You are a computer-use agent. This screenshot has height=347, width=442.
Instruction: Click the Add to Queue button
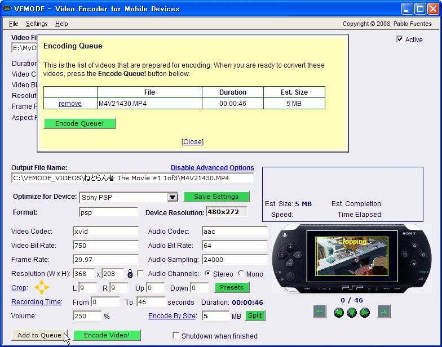tap(39, 335)
